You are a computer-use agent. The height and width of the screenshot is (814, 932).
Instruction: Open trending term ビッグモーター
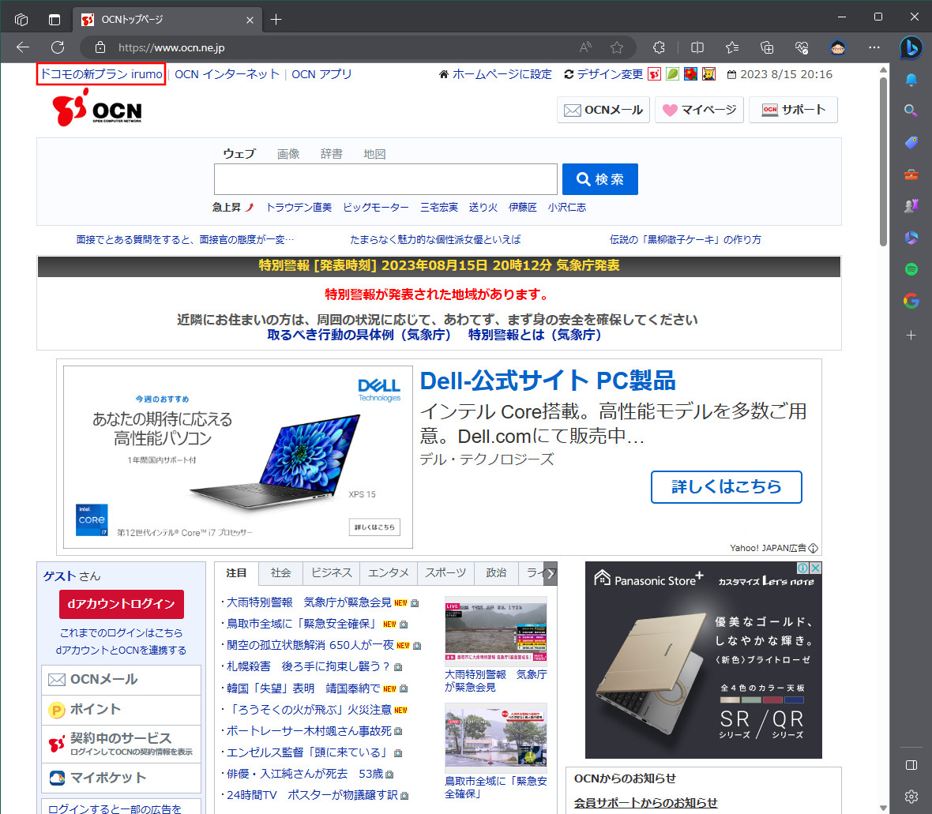pos(376,208)
